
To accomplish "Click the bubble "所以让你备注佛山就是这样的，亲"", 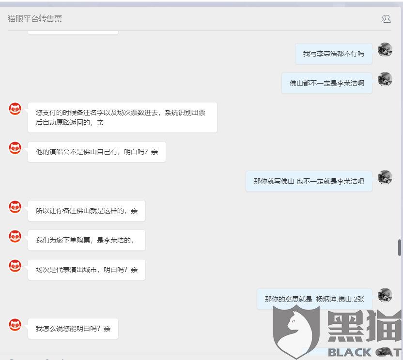I will click(86, 211).
